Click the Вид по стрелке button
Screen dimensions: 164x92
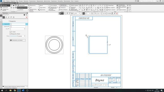(x=111, y=10)
